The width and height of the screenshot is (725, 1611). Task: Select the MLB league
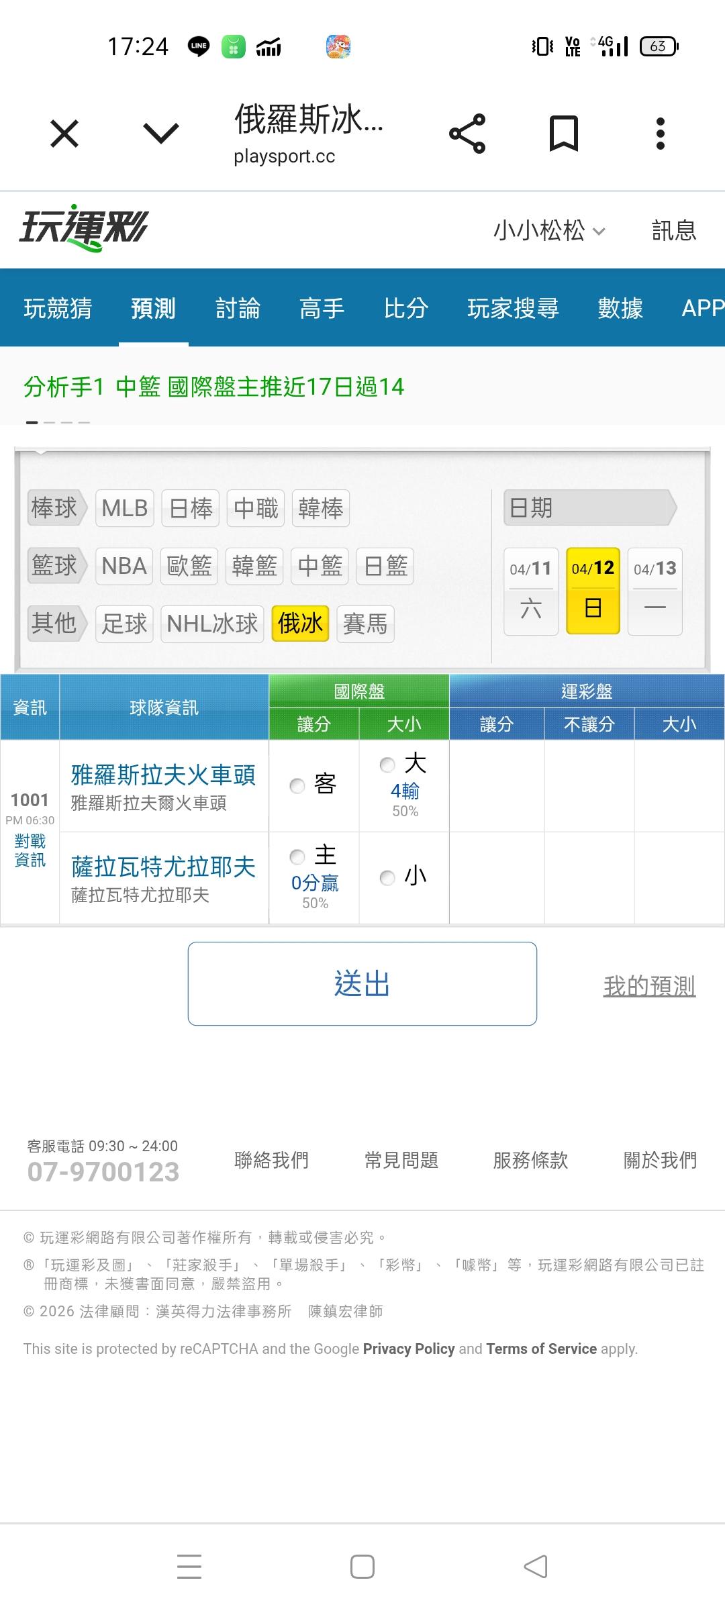(125, 508)
